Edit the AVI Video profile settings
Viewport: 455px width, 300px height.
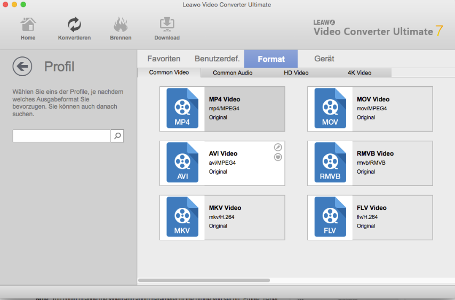(278, 147)
